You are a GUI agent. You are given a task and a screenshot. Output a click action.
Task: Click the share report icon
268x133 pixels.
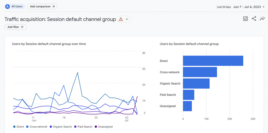coord(254,19)
